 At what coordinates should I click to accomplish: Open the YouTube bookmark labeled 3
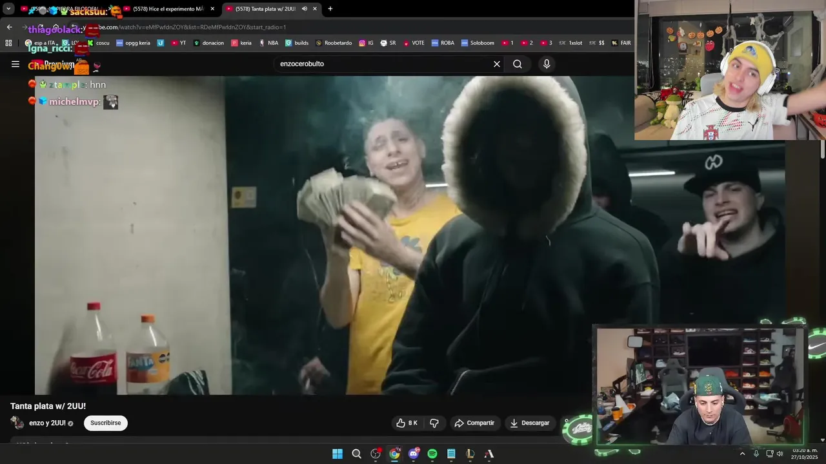[546, 43]
